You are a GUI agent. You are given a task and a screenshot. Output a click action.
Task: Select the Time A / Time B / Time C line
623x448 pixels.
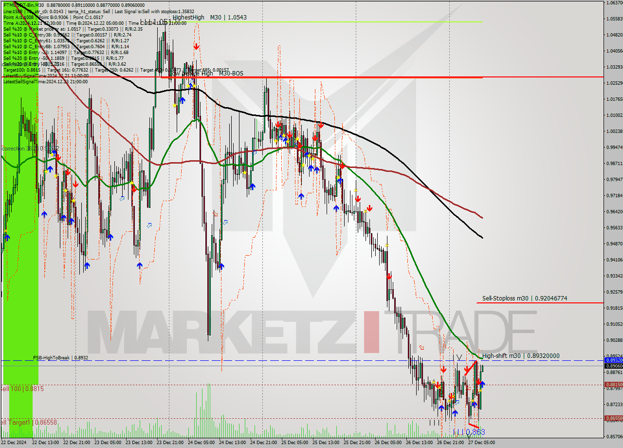pyautogui.click(x=95, y=23)
